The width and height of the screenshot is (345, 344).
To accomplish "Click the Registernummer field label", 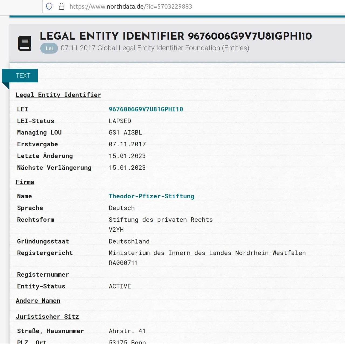I will [x=43, y=274].
